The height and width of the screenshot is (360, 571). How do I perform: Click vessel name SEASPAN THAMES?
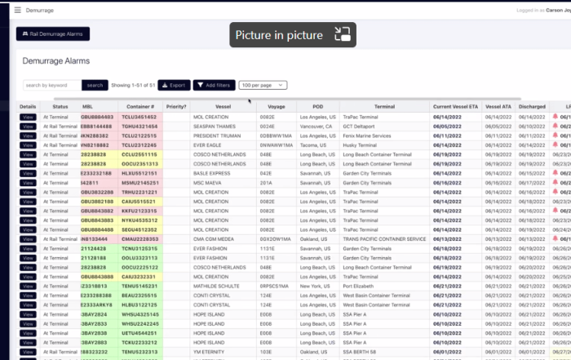coord(214,127)
